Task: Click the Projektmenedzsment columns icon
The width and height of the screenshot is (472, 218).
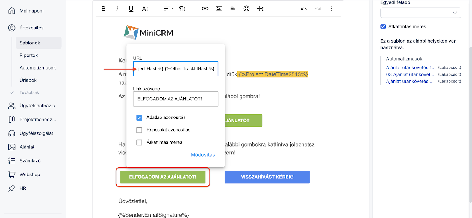Action: [12, 120]
